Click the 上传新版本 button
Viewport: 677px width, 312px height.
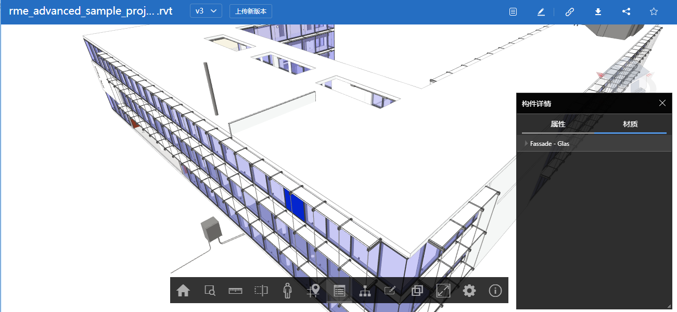[x=250, y=11]
